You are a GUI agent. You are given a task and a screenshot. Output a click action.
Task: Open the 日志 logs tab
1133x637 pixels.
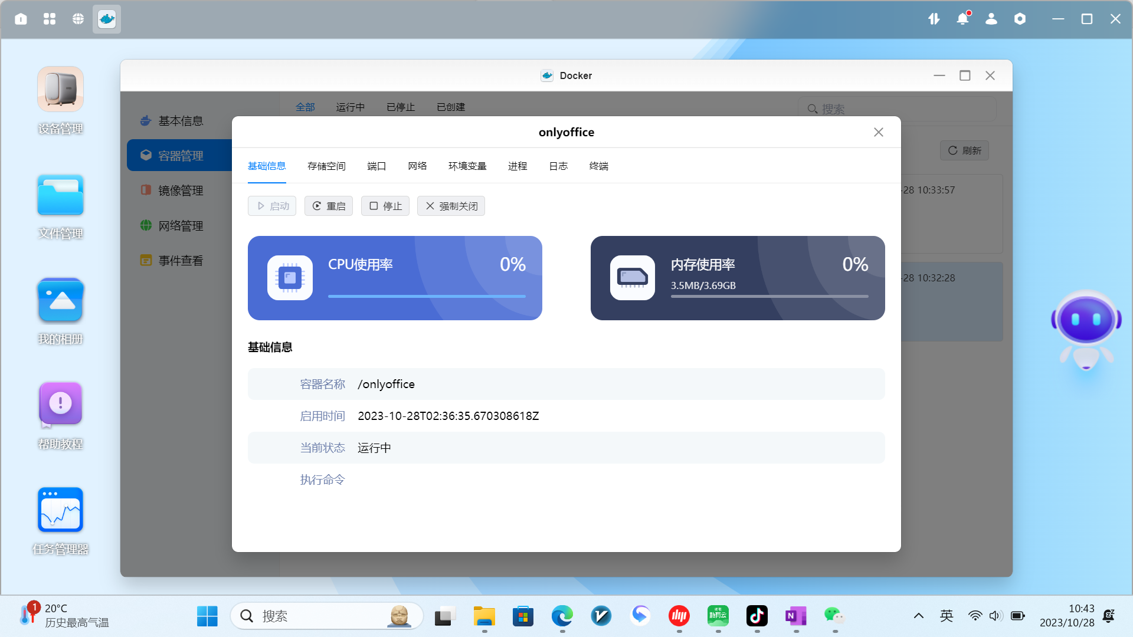point(558,166)
